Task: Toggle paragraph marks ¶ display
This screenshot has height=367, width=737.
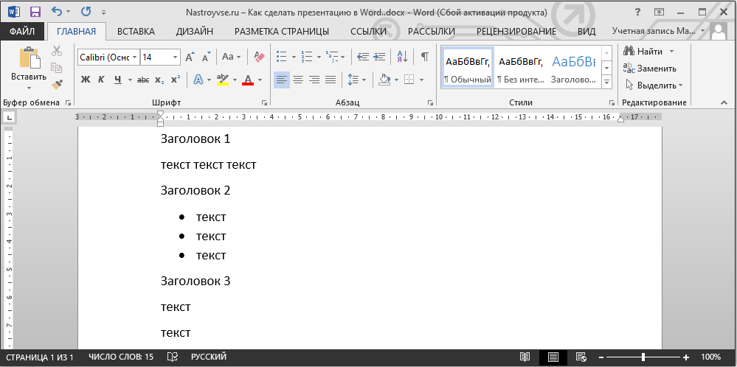Action: [425, 57]
